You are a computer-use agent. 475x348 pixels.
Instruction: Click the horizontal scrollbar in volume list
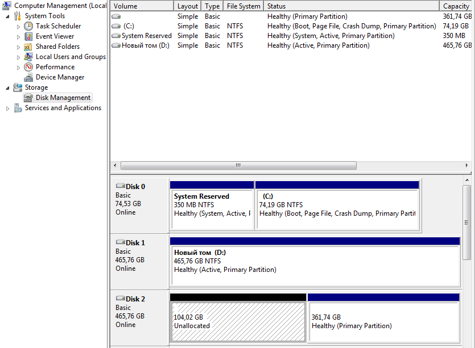238,166
